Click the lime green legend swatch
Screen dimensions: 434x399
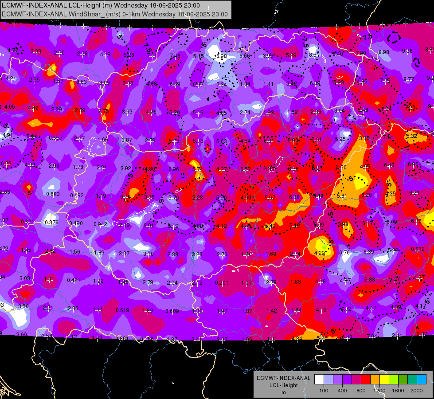click(394, 379)
